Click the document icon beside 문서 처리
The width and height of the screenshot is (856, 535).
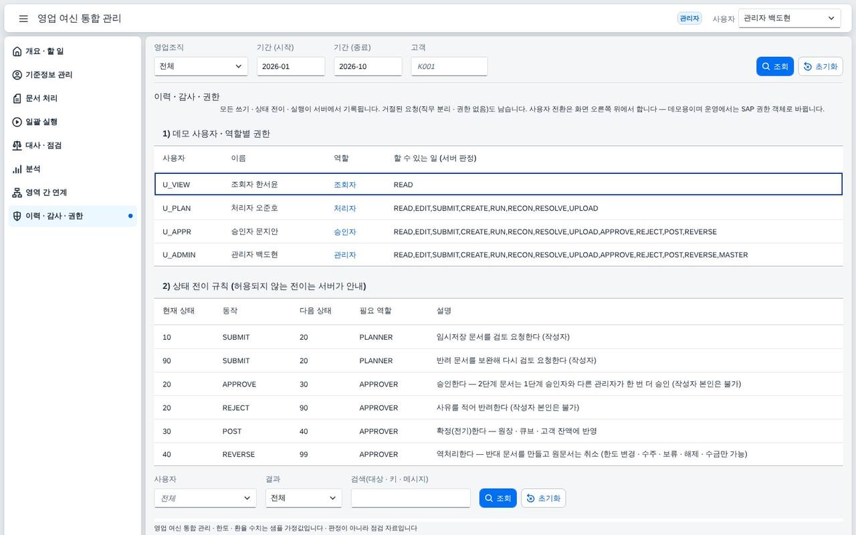tap(17, 98)
